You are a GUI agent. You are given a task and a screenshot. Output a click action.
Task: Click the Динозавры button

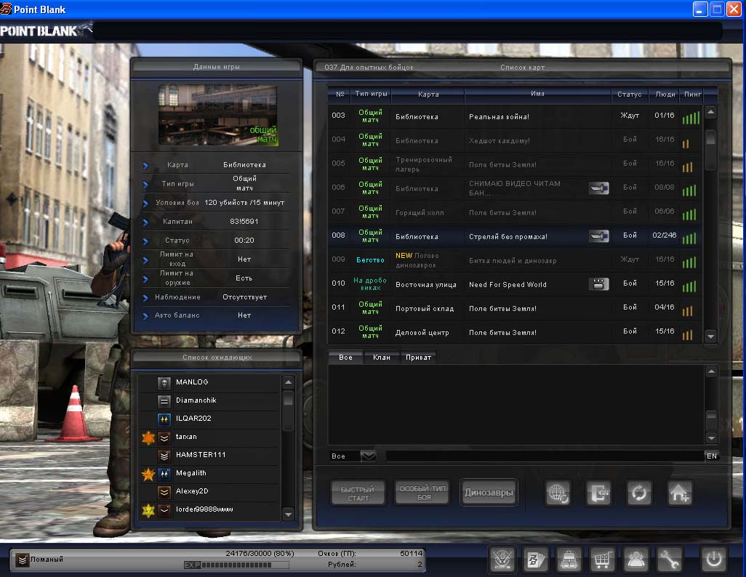489,493
